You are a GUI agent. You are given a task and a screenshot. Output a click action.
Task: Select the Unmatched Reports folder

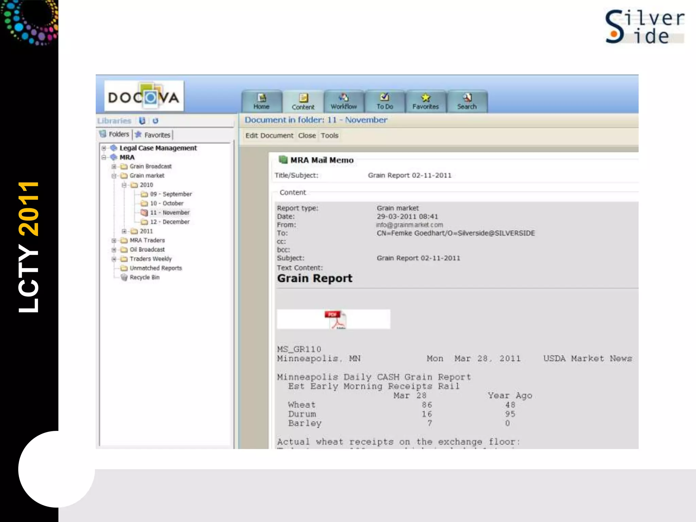[155, 268]
